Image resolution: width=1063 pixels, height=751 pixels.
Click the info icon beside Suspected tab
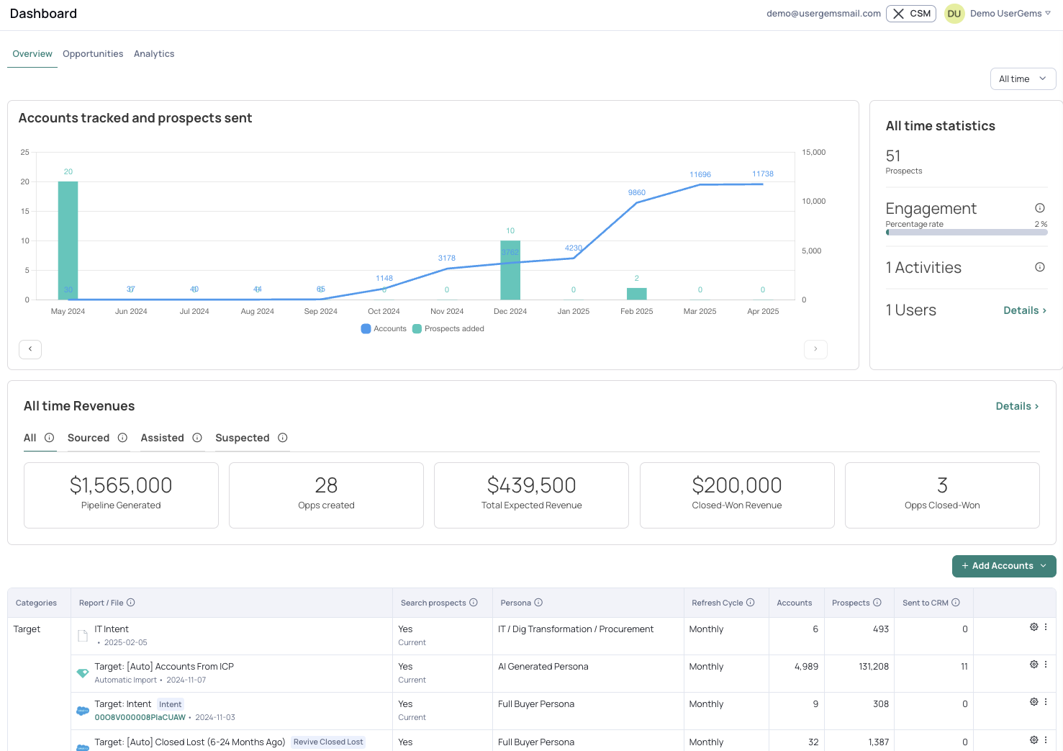click(283, 438)
